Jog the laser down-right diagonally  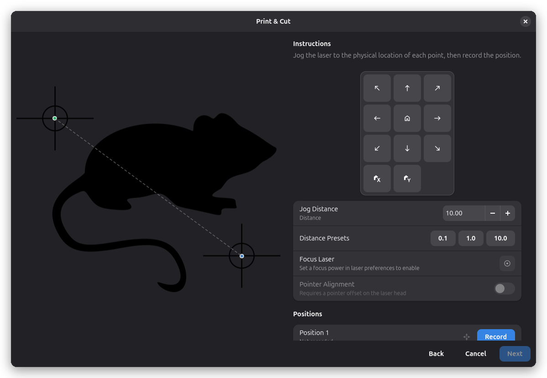click(437, 148)
